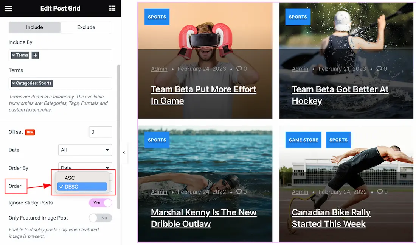
Task: Toggle the Ignore Sticky Posts switch
Action: click(x=100, y=203)
